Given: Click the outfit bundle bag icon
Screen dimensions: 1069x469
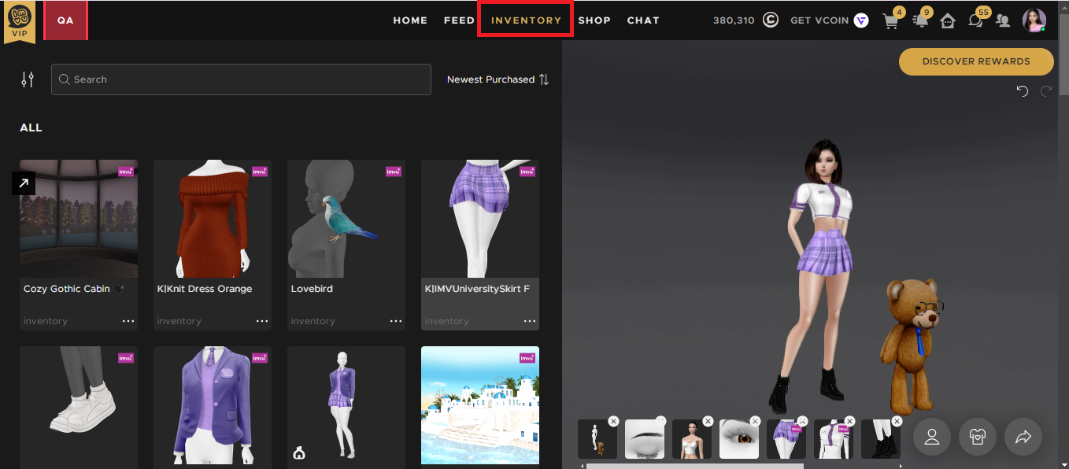Looking at the screenshot, I should 300,452.
